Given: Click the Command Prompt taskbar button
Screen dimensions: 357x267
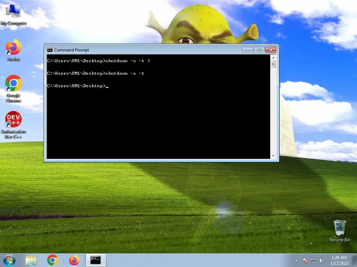Looking at the screenshot, I should pos(96,260).
